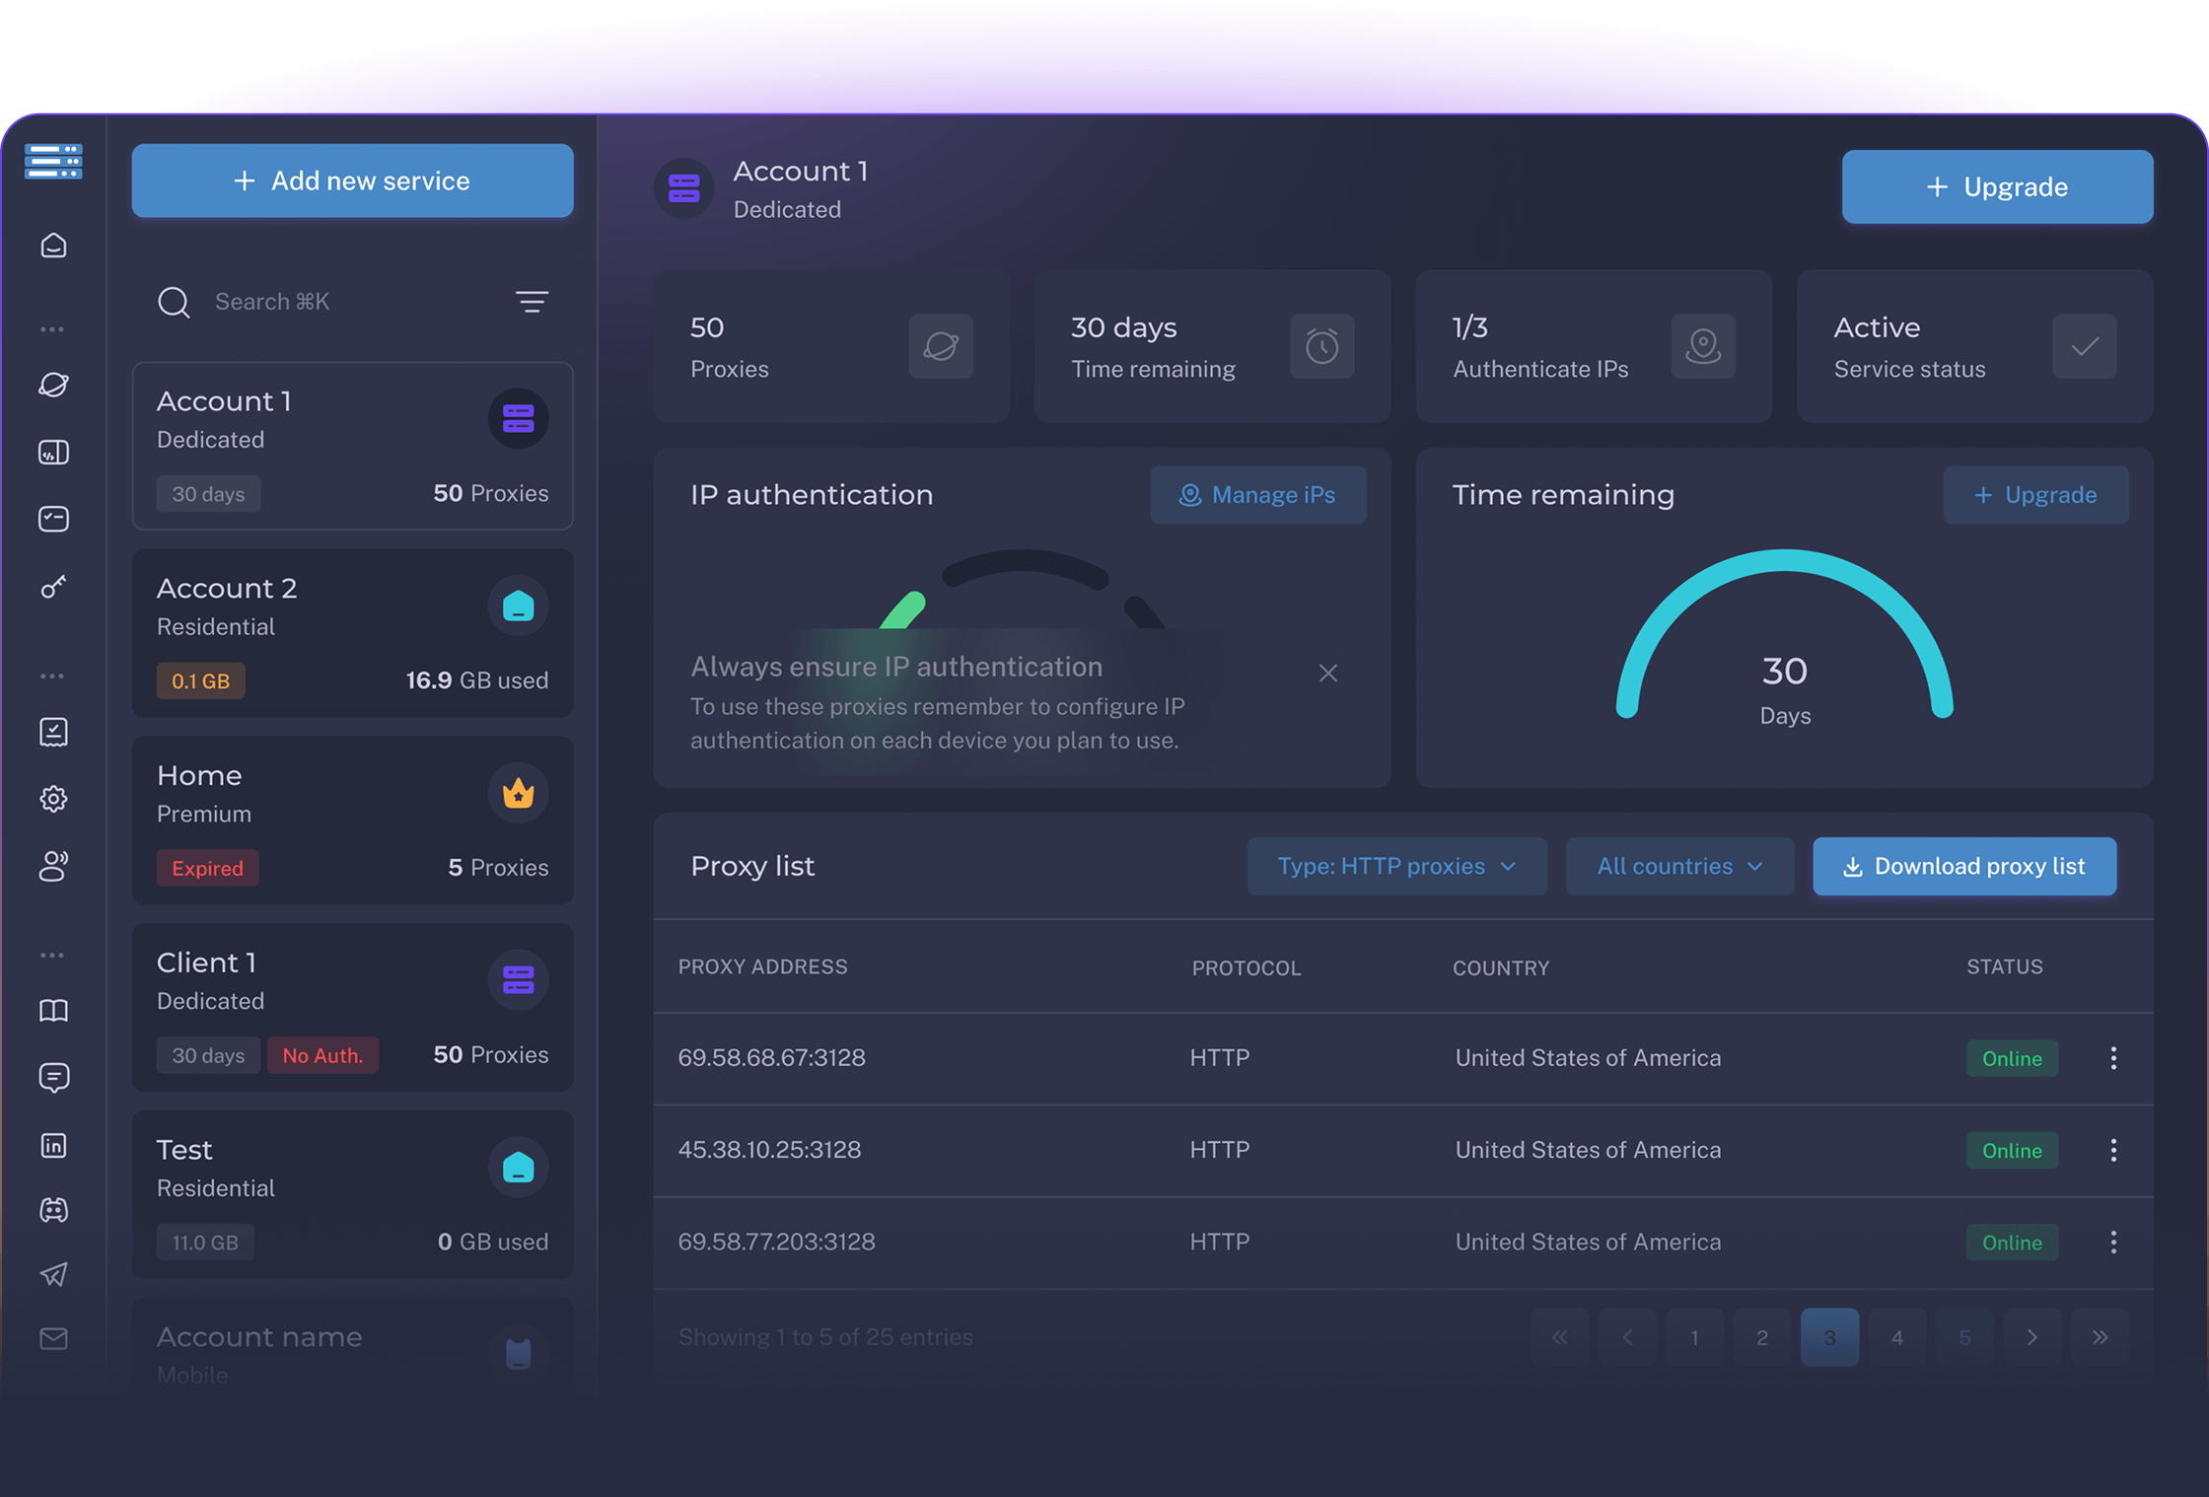
Task: Open the invoices receipt icon in sidebar
Action: (x=54, y=732)
